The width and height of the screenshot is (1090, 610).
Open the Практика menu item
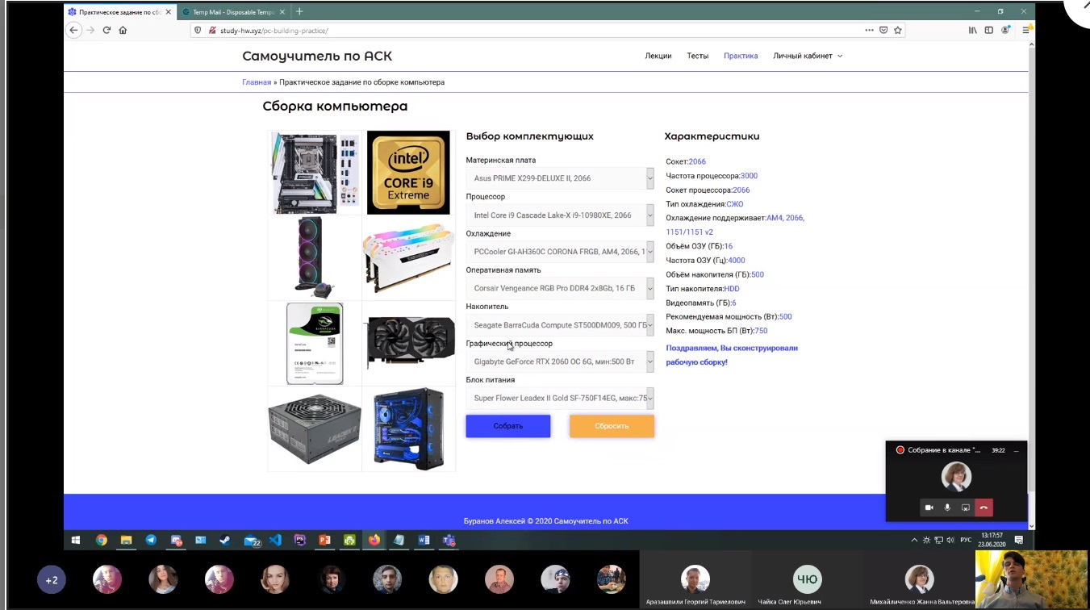pos(741,56)
